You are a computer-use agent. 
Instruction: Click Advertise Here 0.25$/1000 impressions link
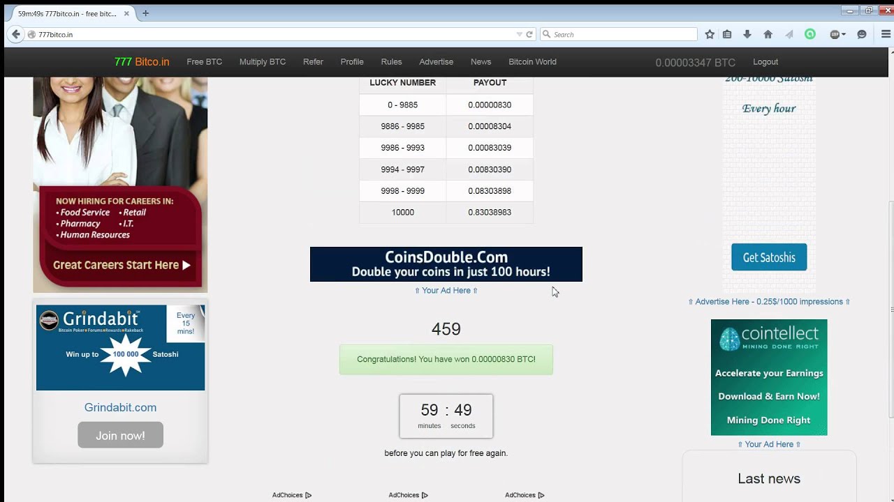[x=769, y=301]
